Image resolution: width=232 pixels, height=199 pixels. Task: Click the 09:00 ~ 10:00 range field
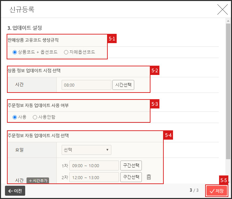94,166
